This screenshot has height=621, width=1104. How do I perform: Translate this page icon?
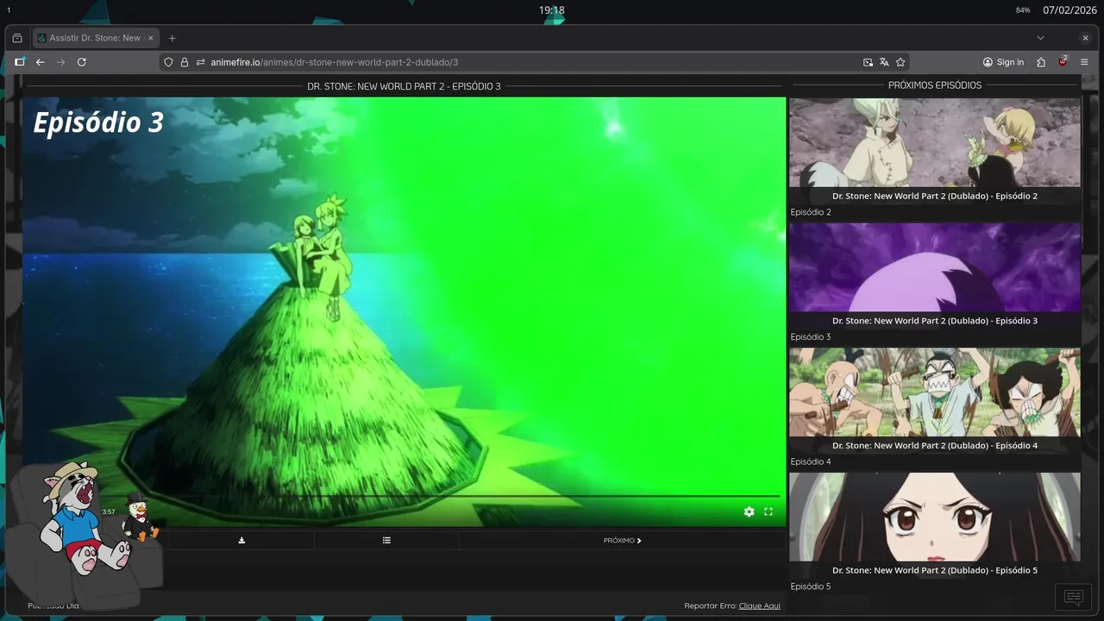coord(884,62)
